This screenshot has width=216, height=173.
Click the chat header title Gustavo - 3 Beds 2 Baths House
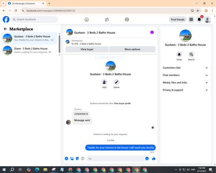click(95, 32)
